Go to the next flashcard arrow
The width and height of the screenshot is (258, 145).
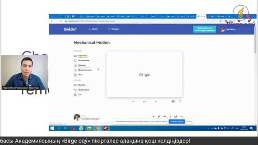156,101
